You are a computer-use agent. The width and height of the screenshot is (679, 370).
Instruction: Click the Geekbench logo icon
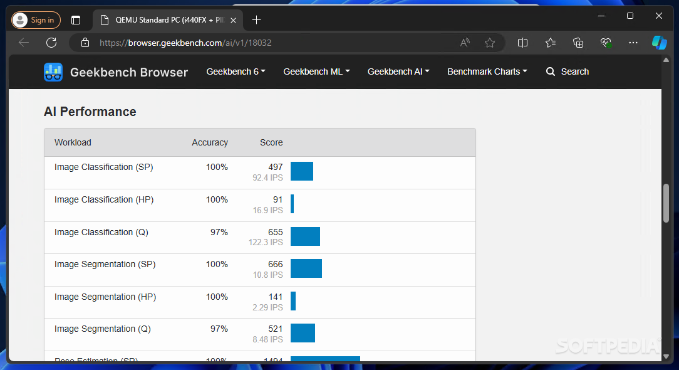tap(53, 72)
